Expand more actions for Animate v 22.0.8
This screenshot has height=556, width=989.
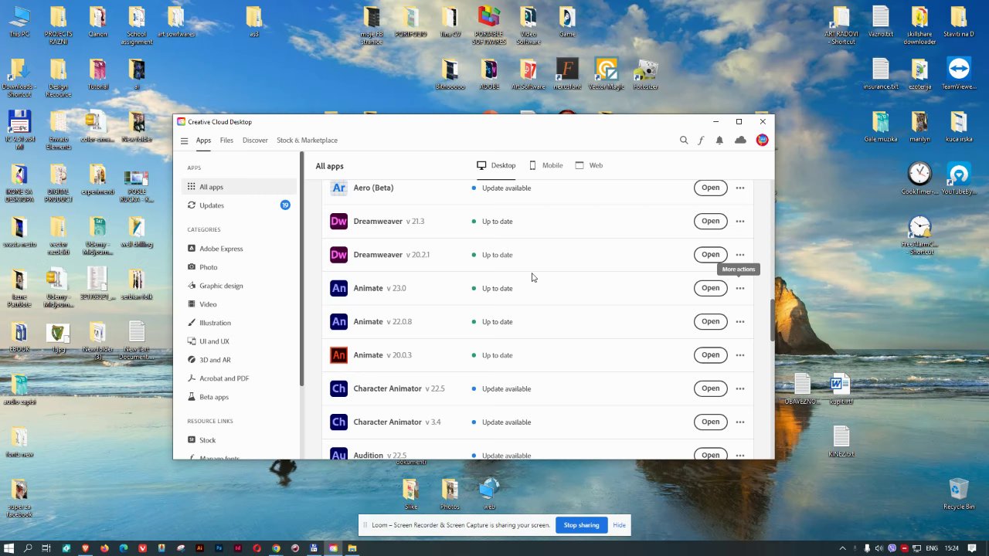[x=740, y=322]
